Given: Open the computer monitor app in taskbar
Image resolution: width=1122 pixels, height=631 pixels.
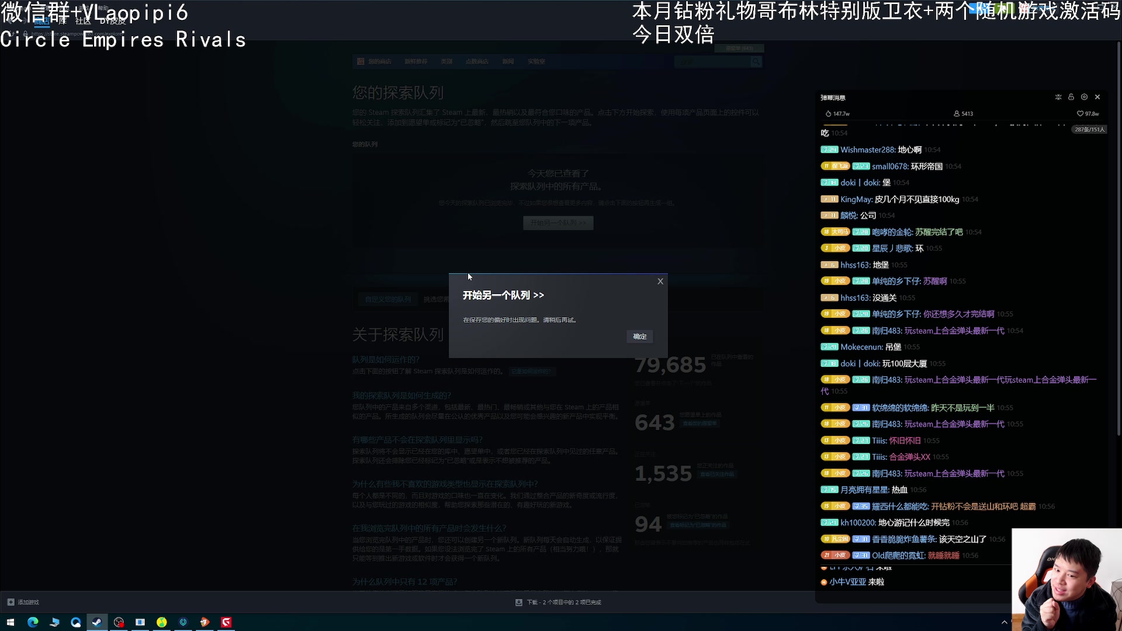Looking at the screenshot, I should (54, 622).
